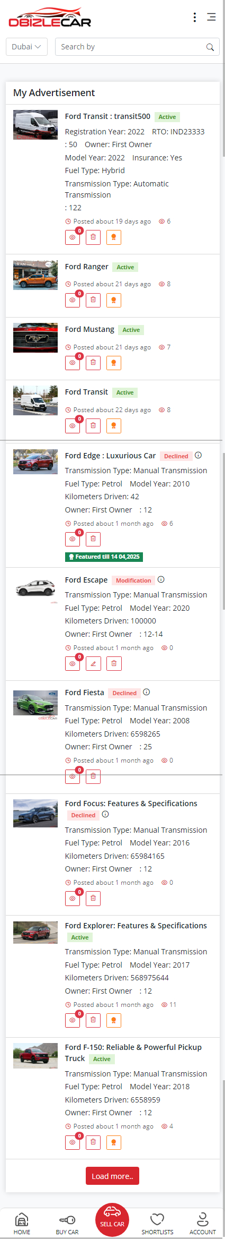Open the hamburger navigation menu
Viewport: 225px width, 1239px height.
click(x=211, y=17)
